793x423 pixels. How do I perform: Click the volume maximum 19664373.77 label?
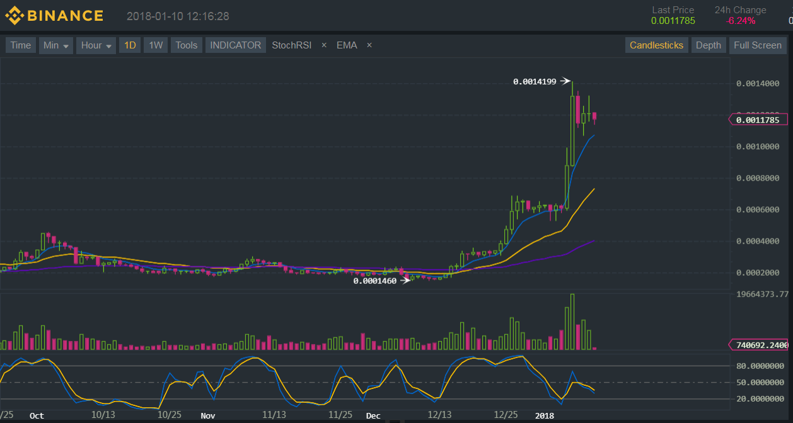pyautogui.click(x=762, y=294)
